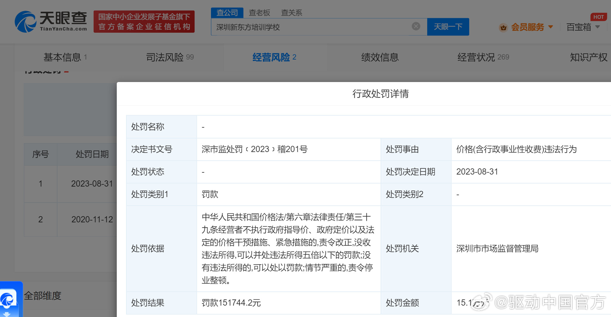611x317 pixels.
Task: Clear the search box using the X icon
Action: pyautogui.click(x=416, y=27)
